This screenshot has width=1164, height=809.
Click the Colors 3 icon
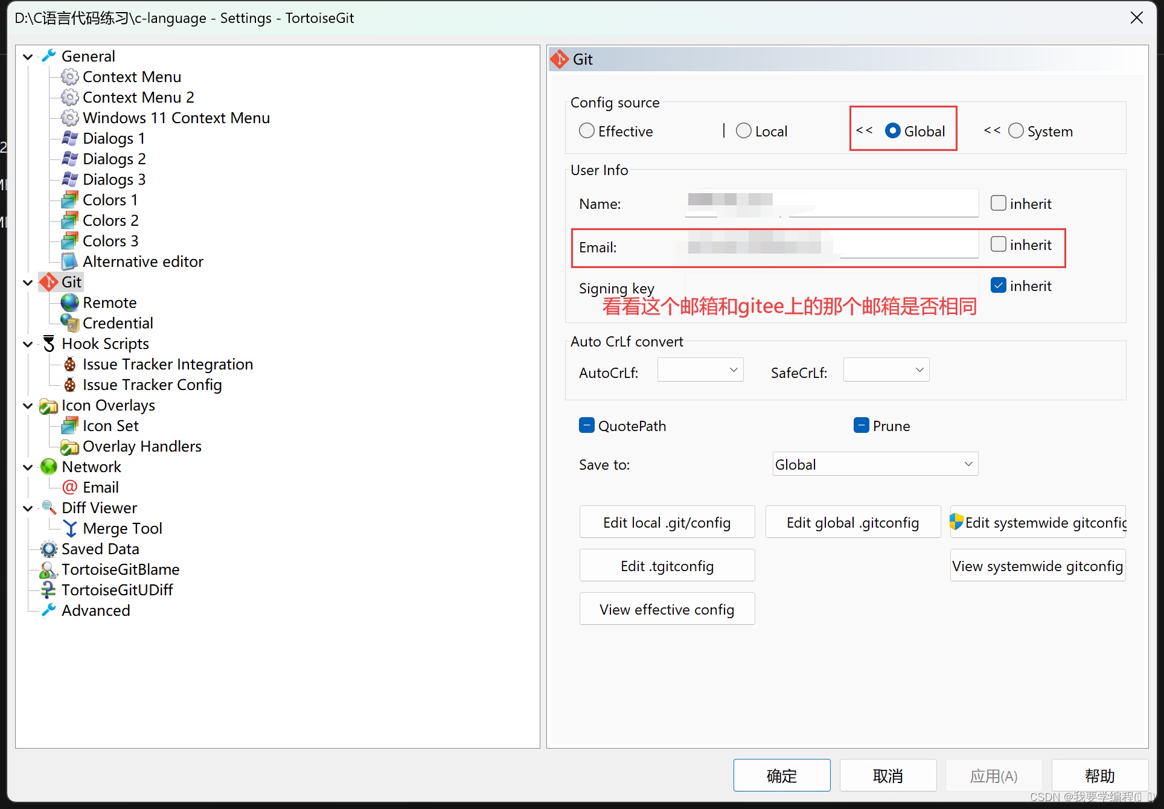point(70,241)
